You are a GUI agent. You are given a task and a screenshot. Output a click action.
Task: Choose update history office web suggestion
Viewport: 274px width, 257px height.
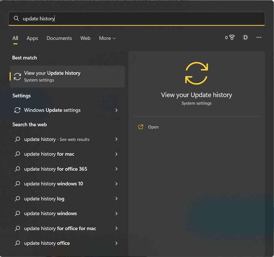coord(47,243)
